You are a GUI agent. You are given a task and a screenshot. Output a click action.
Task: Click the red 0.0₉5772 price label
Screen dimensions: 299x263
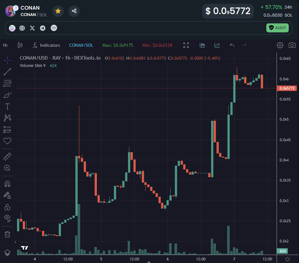[286, 88]
